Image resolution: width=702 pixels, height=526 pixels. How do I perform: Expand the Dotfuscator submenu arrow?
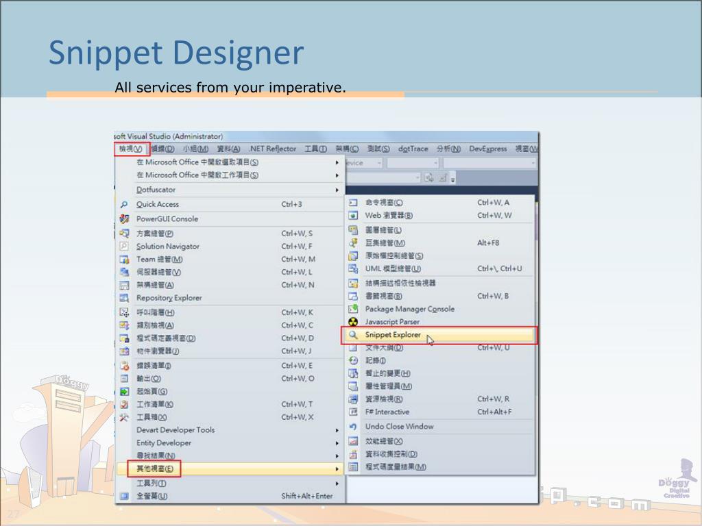[x=337, y=190]
